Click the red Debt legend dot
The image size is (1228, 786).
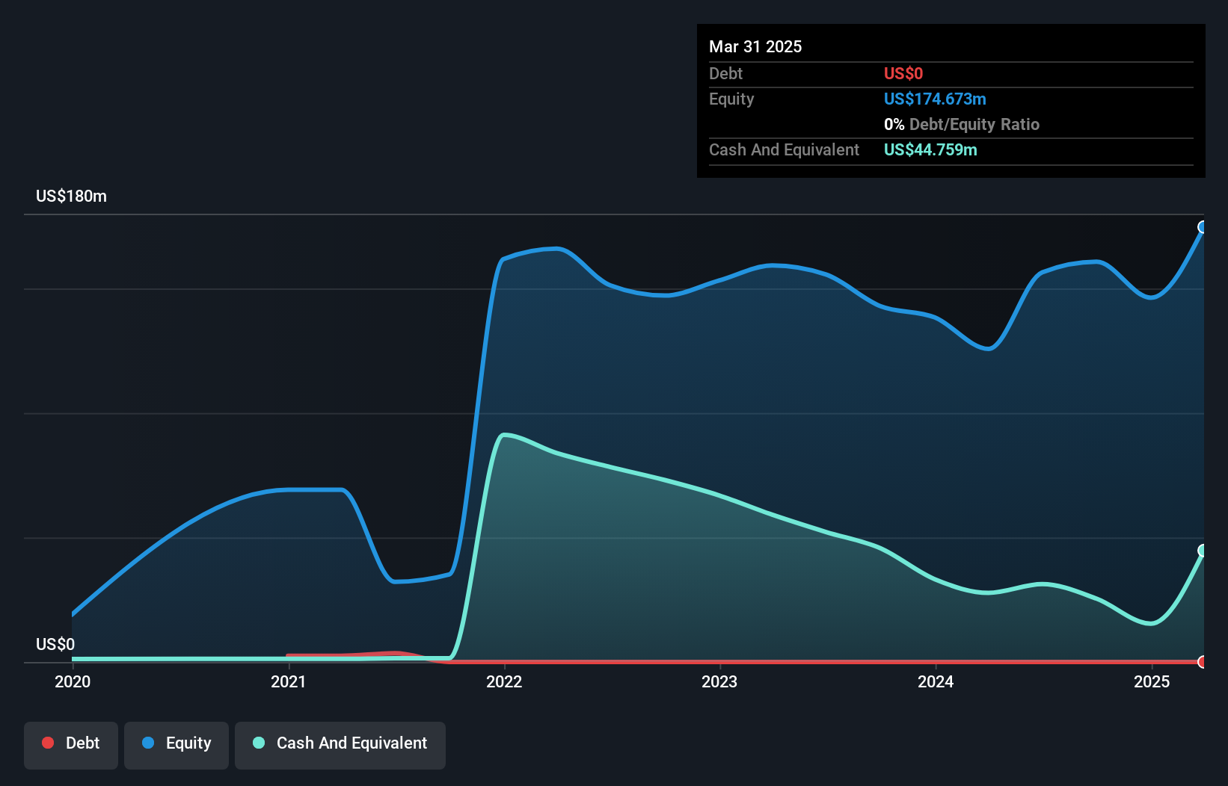click(x=48, y=743)
